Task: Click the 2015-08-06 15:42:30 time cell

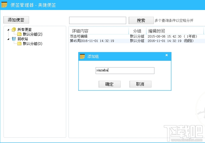Action: pyautogui.click(x=172, y=36)
